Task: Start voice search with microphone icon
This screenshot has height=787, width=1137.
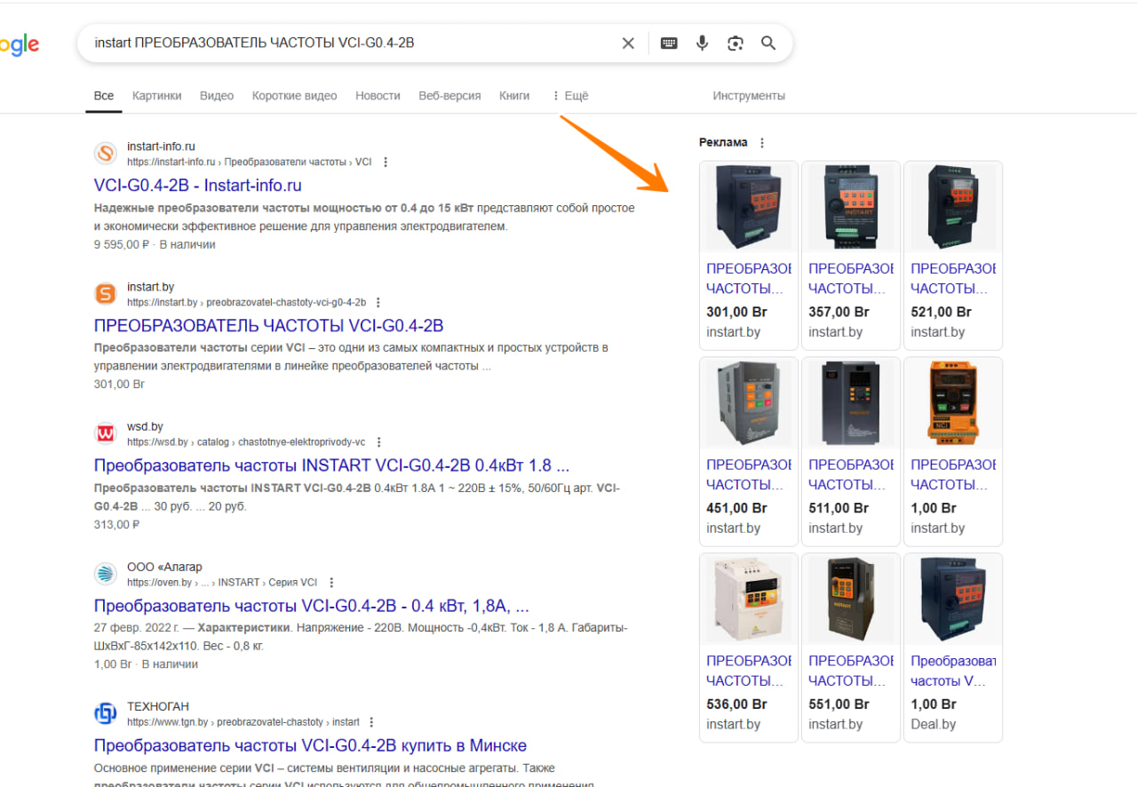Action: pyautogui.click(x=702, y=43)
